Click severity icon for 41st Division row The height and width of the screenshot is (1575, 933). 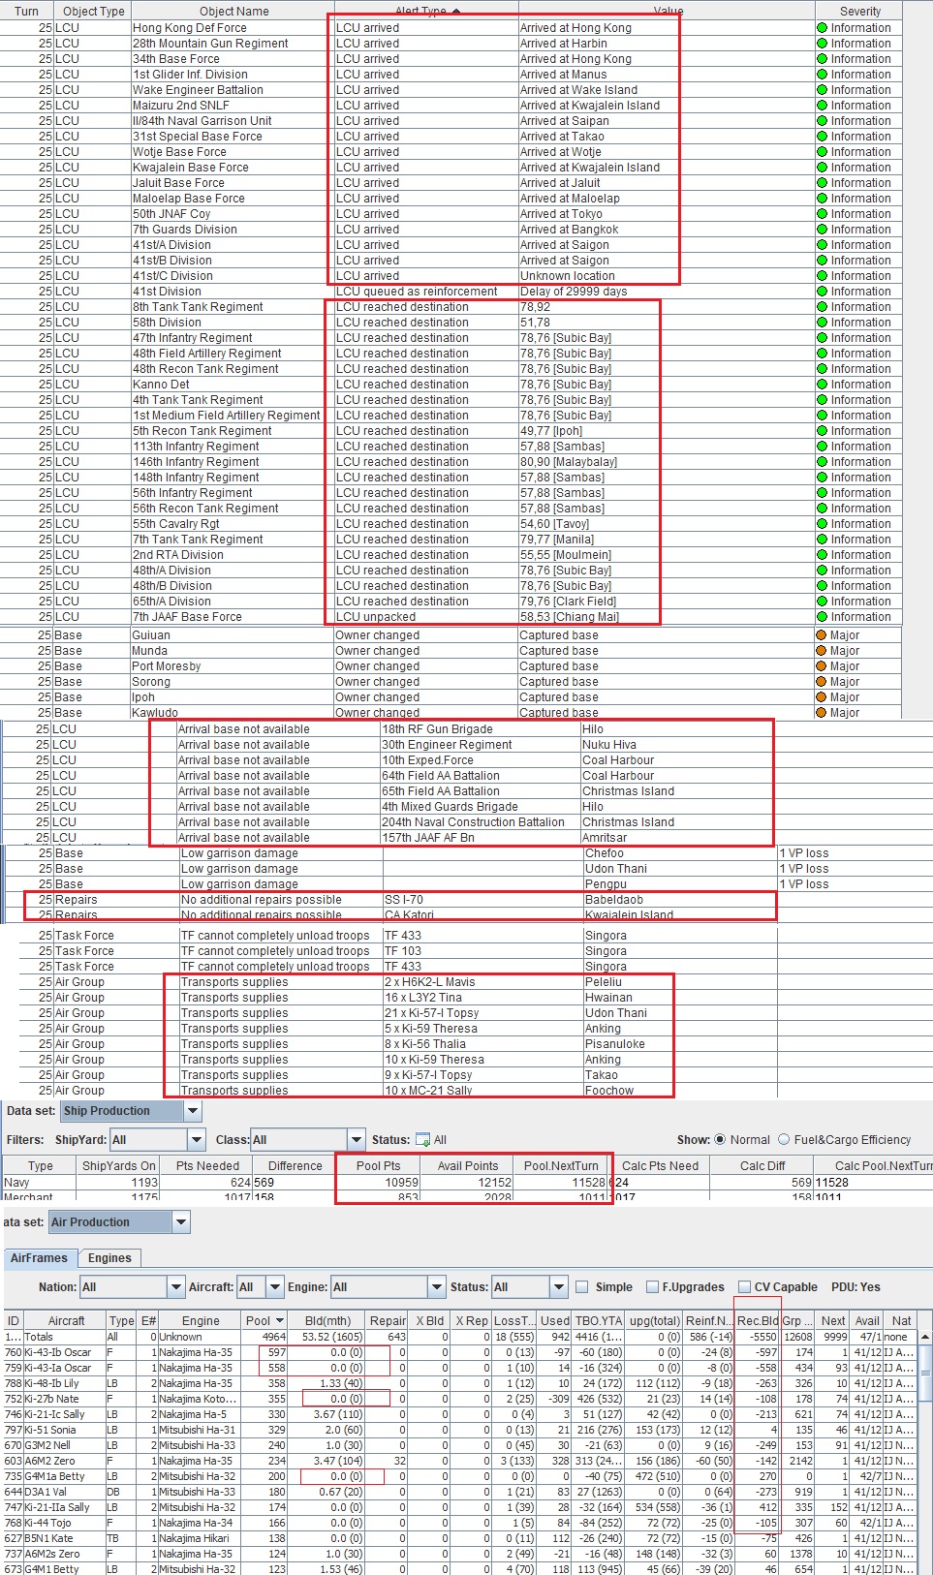(823, 292)
